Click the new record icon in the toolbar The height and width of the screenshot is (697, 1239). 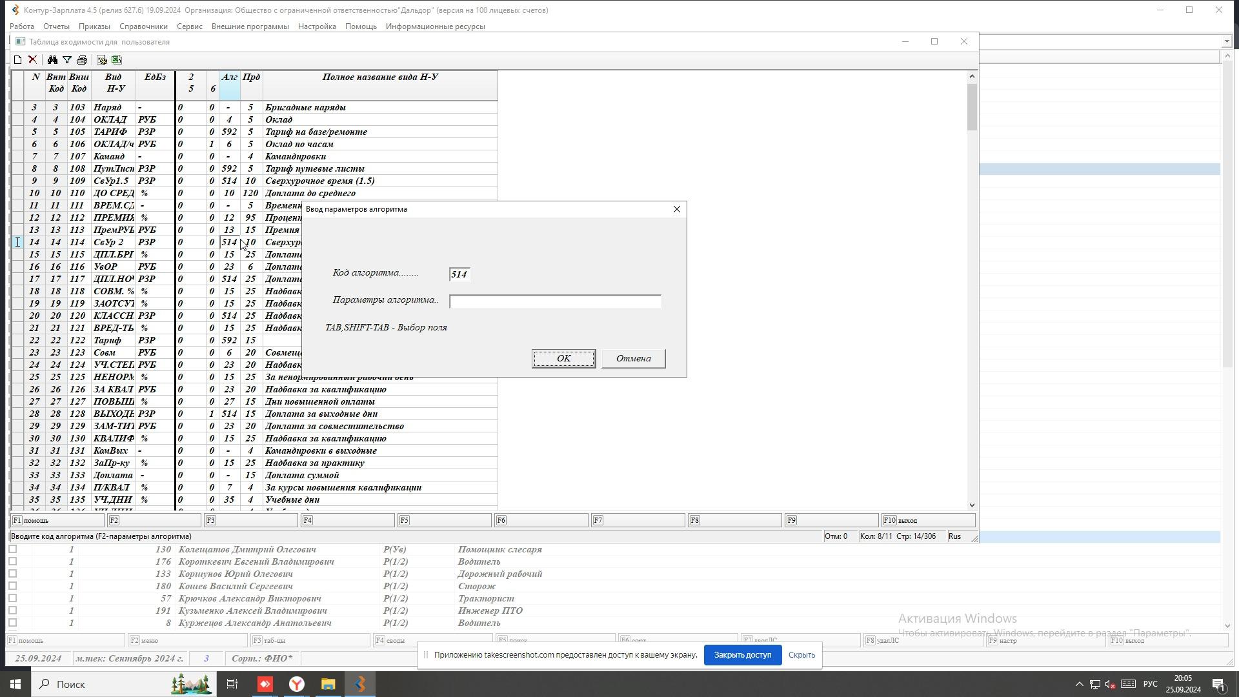click(17, 60)
